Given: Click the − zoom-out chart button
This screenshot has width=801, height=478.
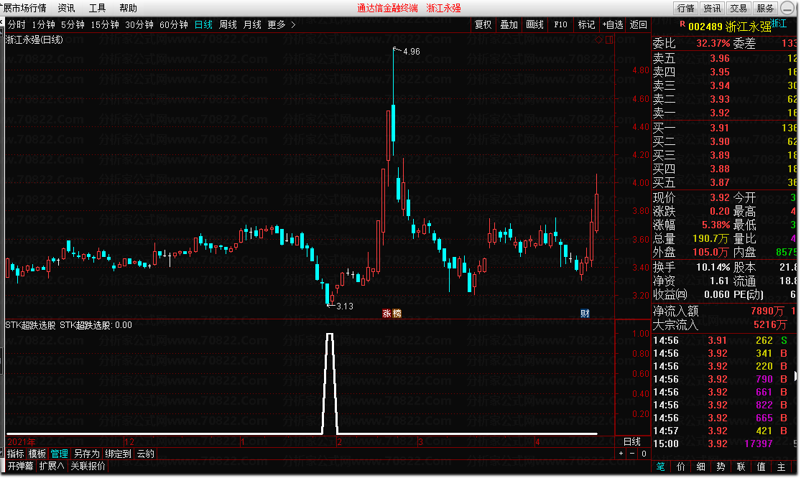Looking at the screenshot, I should (632, 454).
